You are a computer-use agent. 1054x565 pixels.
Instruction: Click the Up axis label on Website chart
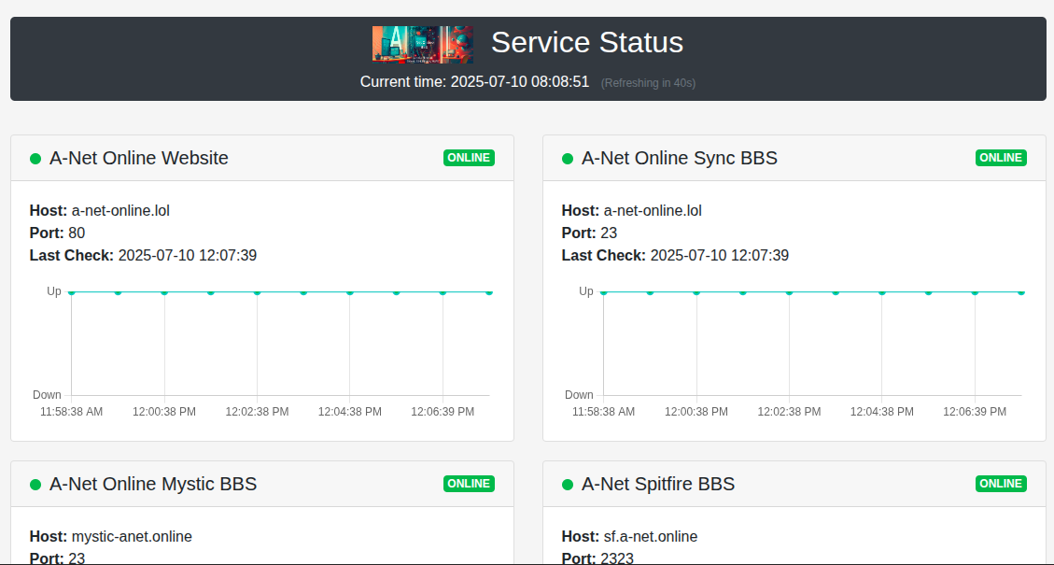(54, 291)
